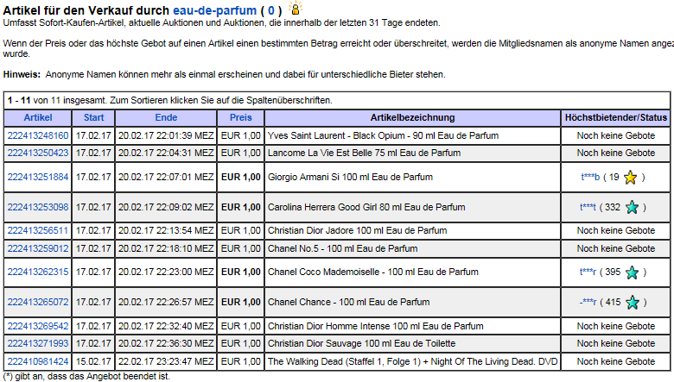
Task: Open bidder t***r profile
Action: pos(588,272)
